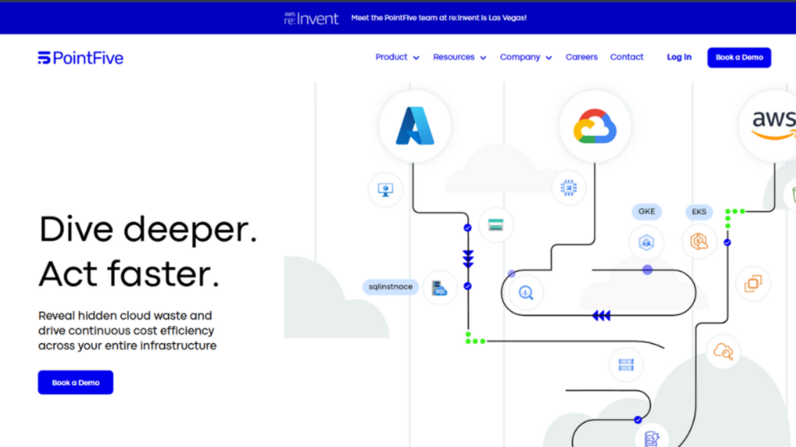Select Contact in the navigation bar
The width and height of the screenshot is (796, 447).
click(627, 57)
